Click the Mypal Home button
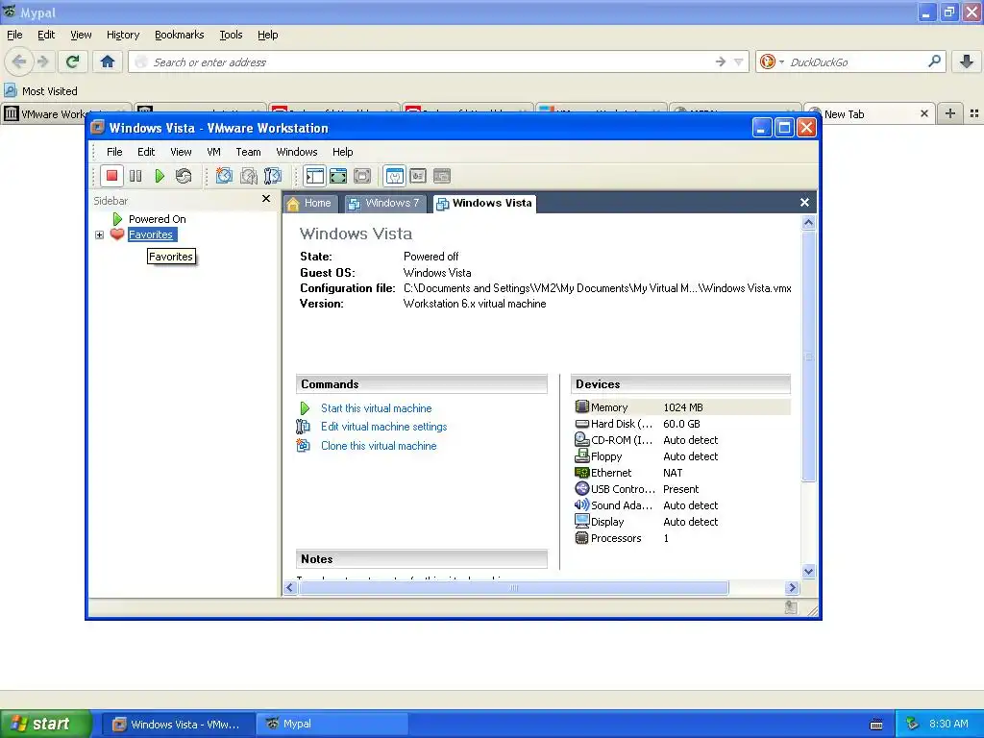984x738 pixels. click(x=108, y=61)
